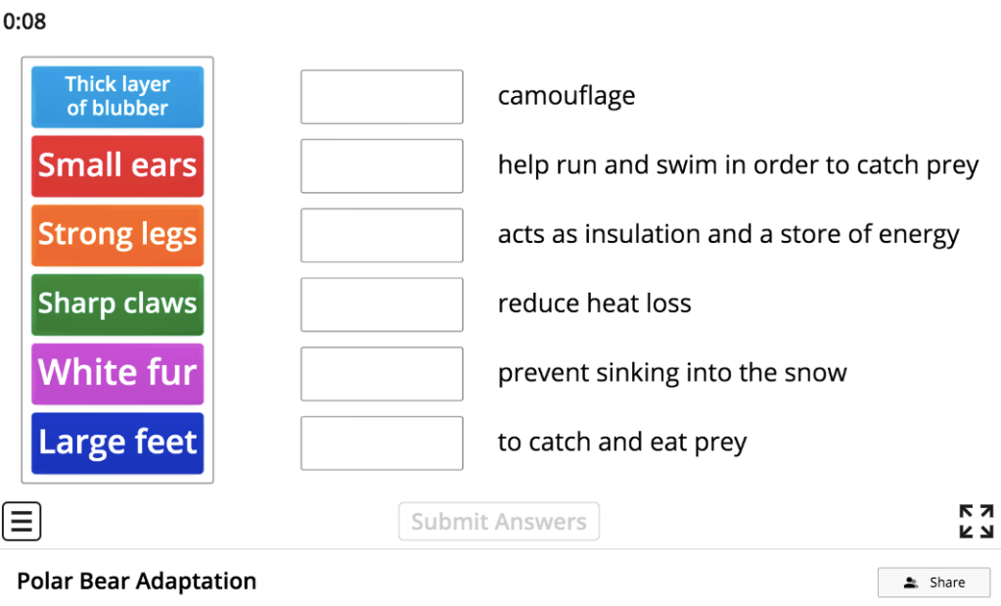Enter fullscreen with the expand arrows icon

[976, 521]
